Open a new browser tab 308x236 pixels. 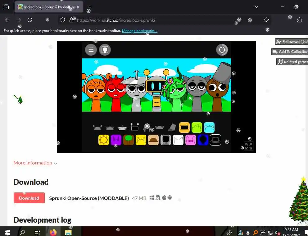90,7
